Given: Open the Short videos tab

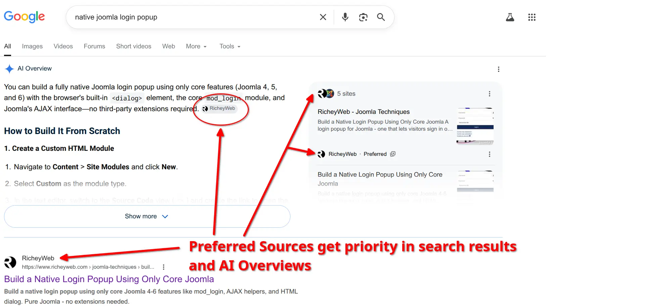Looking at the screenshot, I should coord(134,46).
